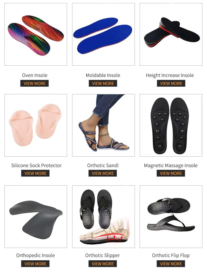Click the Orthotic Slipper product image

pos(104,217)
